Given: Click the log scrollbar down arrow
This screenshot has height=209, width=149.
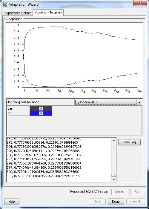Looking at the screenshot, I should [114, 179].
